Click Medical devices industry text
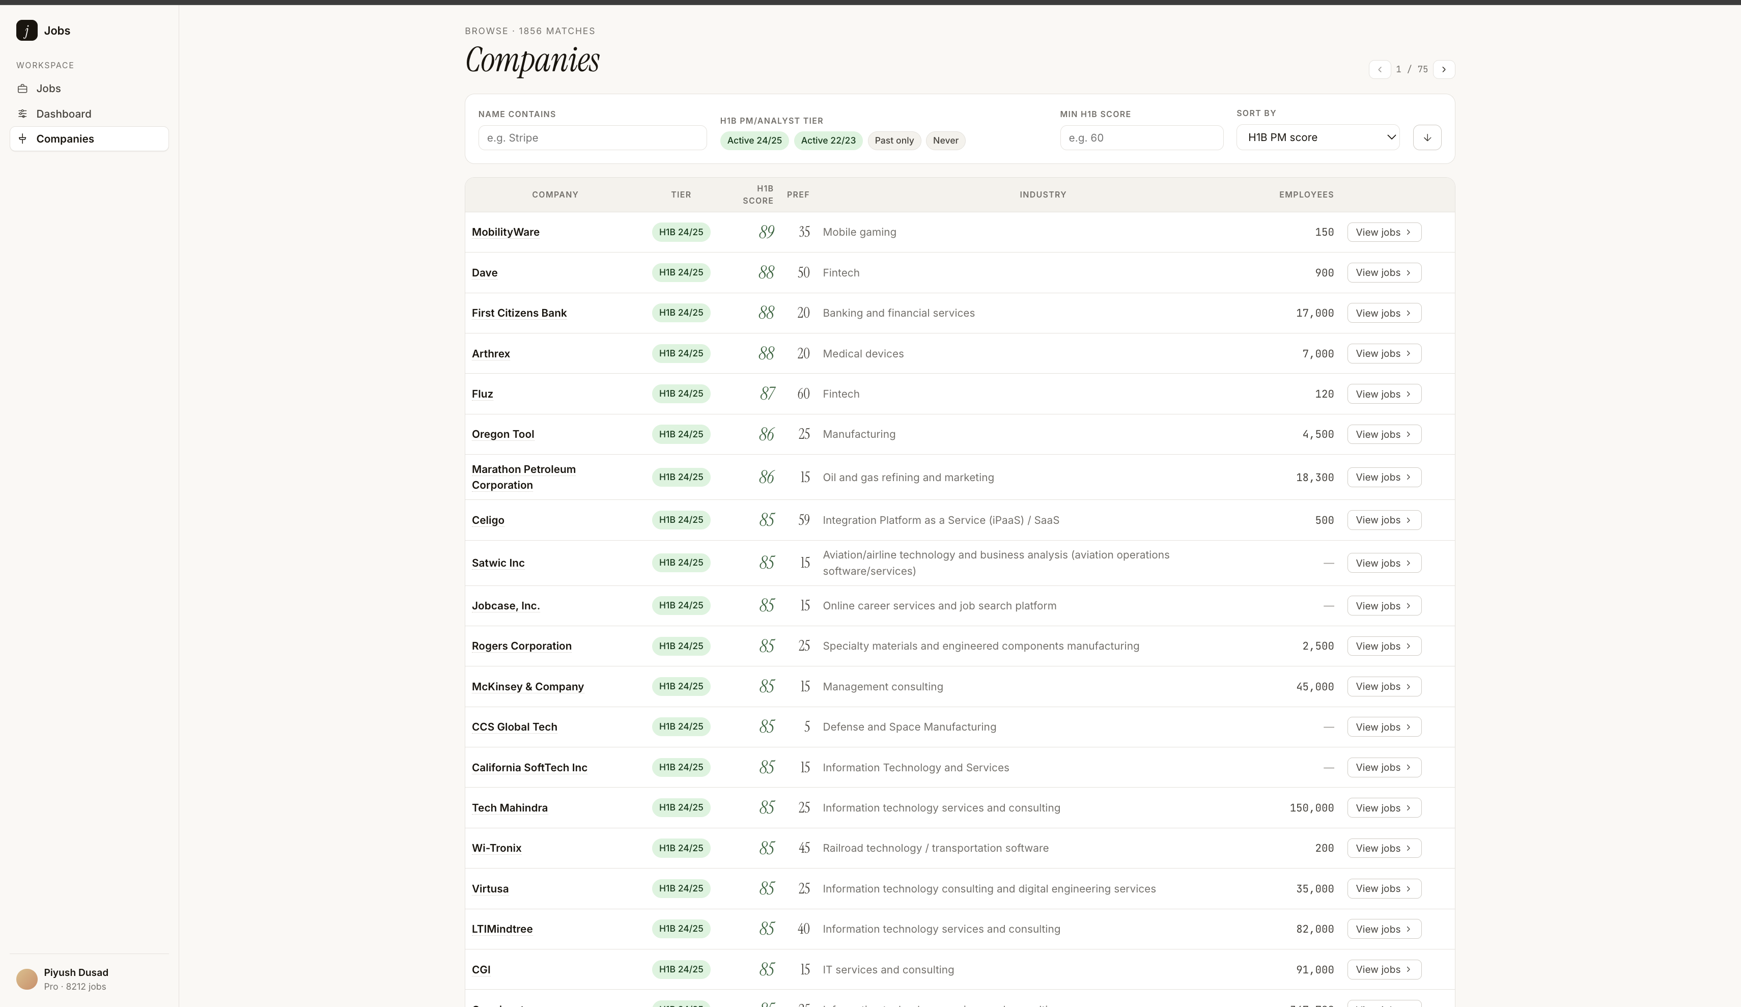This screenshot has width=1741, height=1007. pyautogui.click(x=863, y=353)
